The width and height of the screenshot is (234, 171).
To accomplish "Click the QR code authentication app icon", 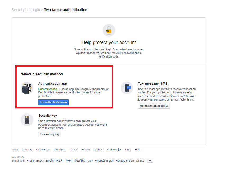I will [27, 88].
